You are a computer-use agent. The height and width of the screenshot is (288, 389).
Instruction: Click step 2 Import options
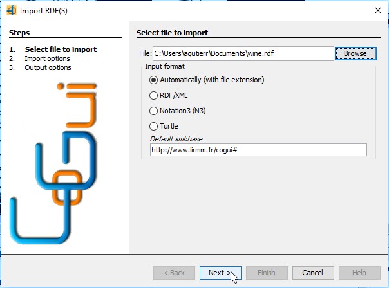coord(47,59)
